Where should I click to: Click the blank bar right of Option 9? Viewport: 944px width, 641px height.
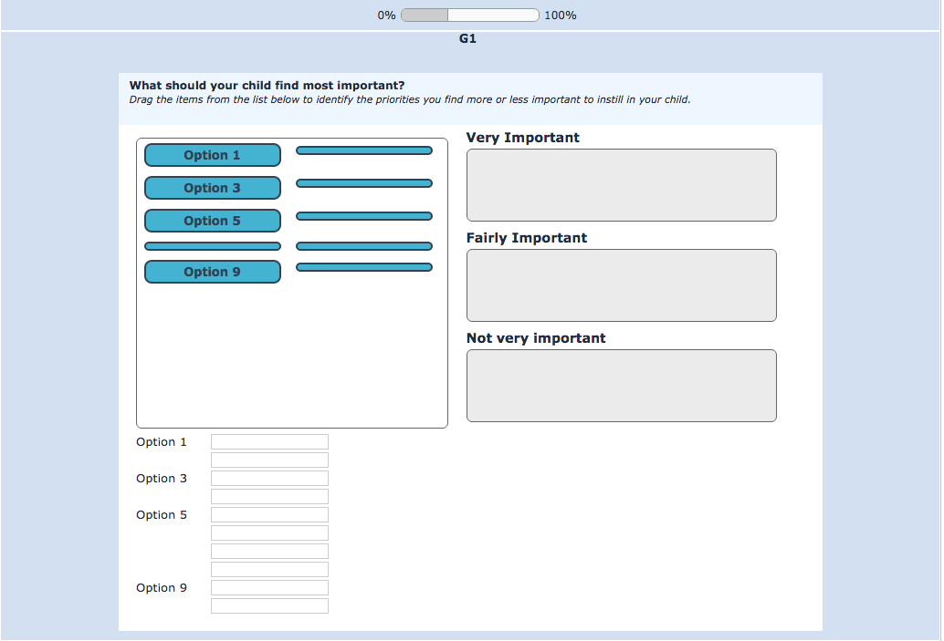tap(363, 267)
